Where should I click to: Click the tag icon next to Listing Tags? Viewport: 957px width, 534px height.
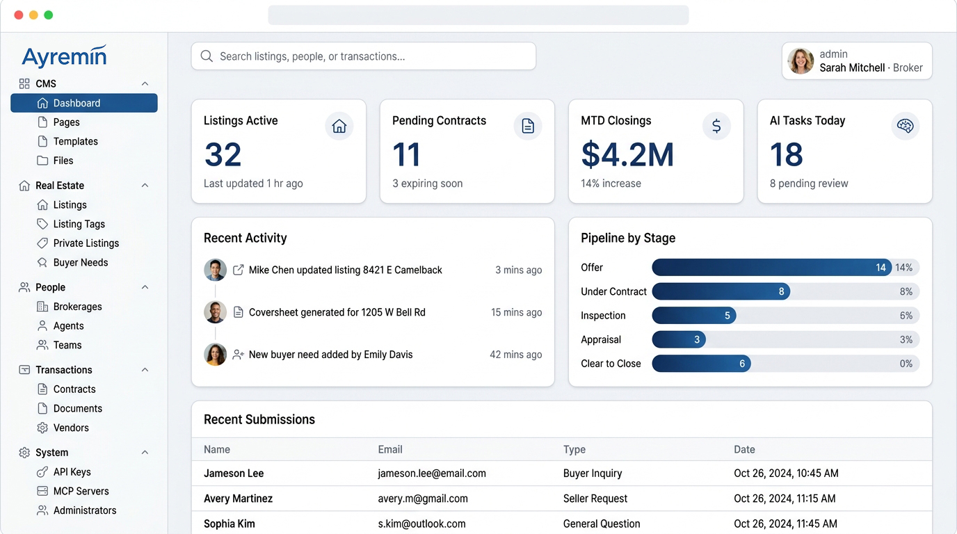(42, 224)
